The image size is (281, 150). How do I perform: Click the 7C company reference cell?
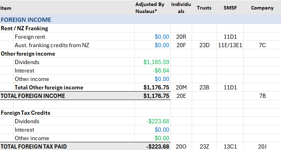[x=262, y=45]
